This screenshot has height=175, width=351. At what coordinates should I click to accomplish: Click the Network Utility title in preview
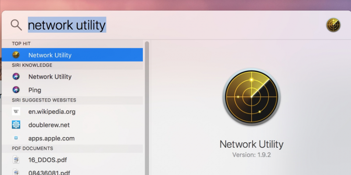251,144
